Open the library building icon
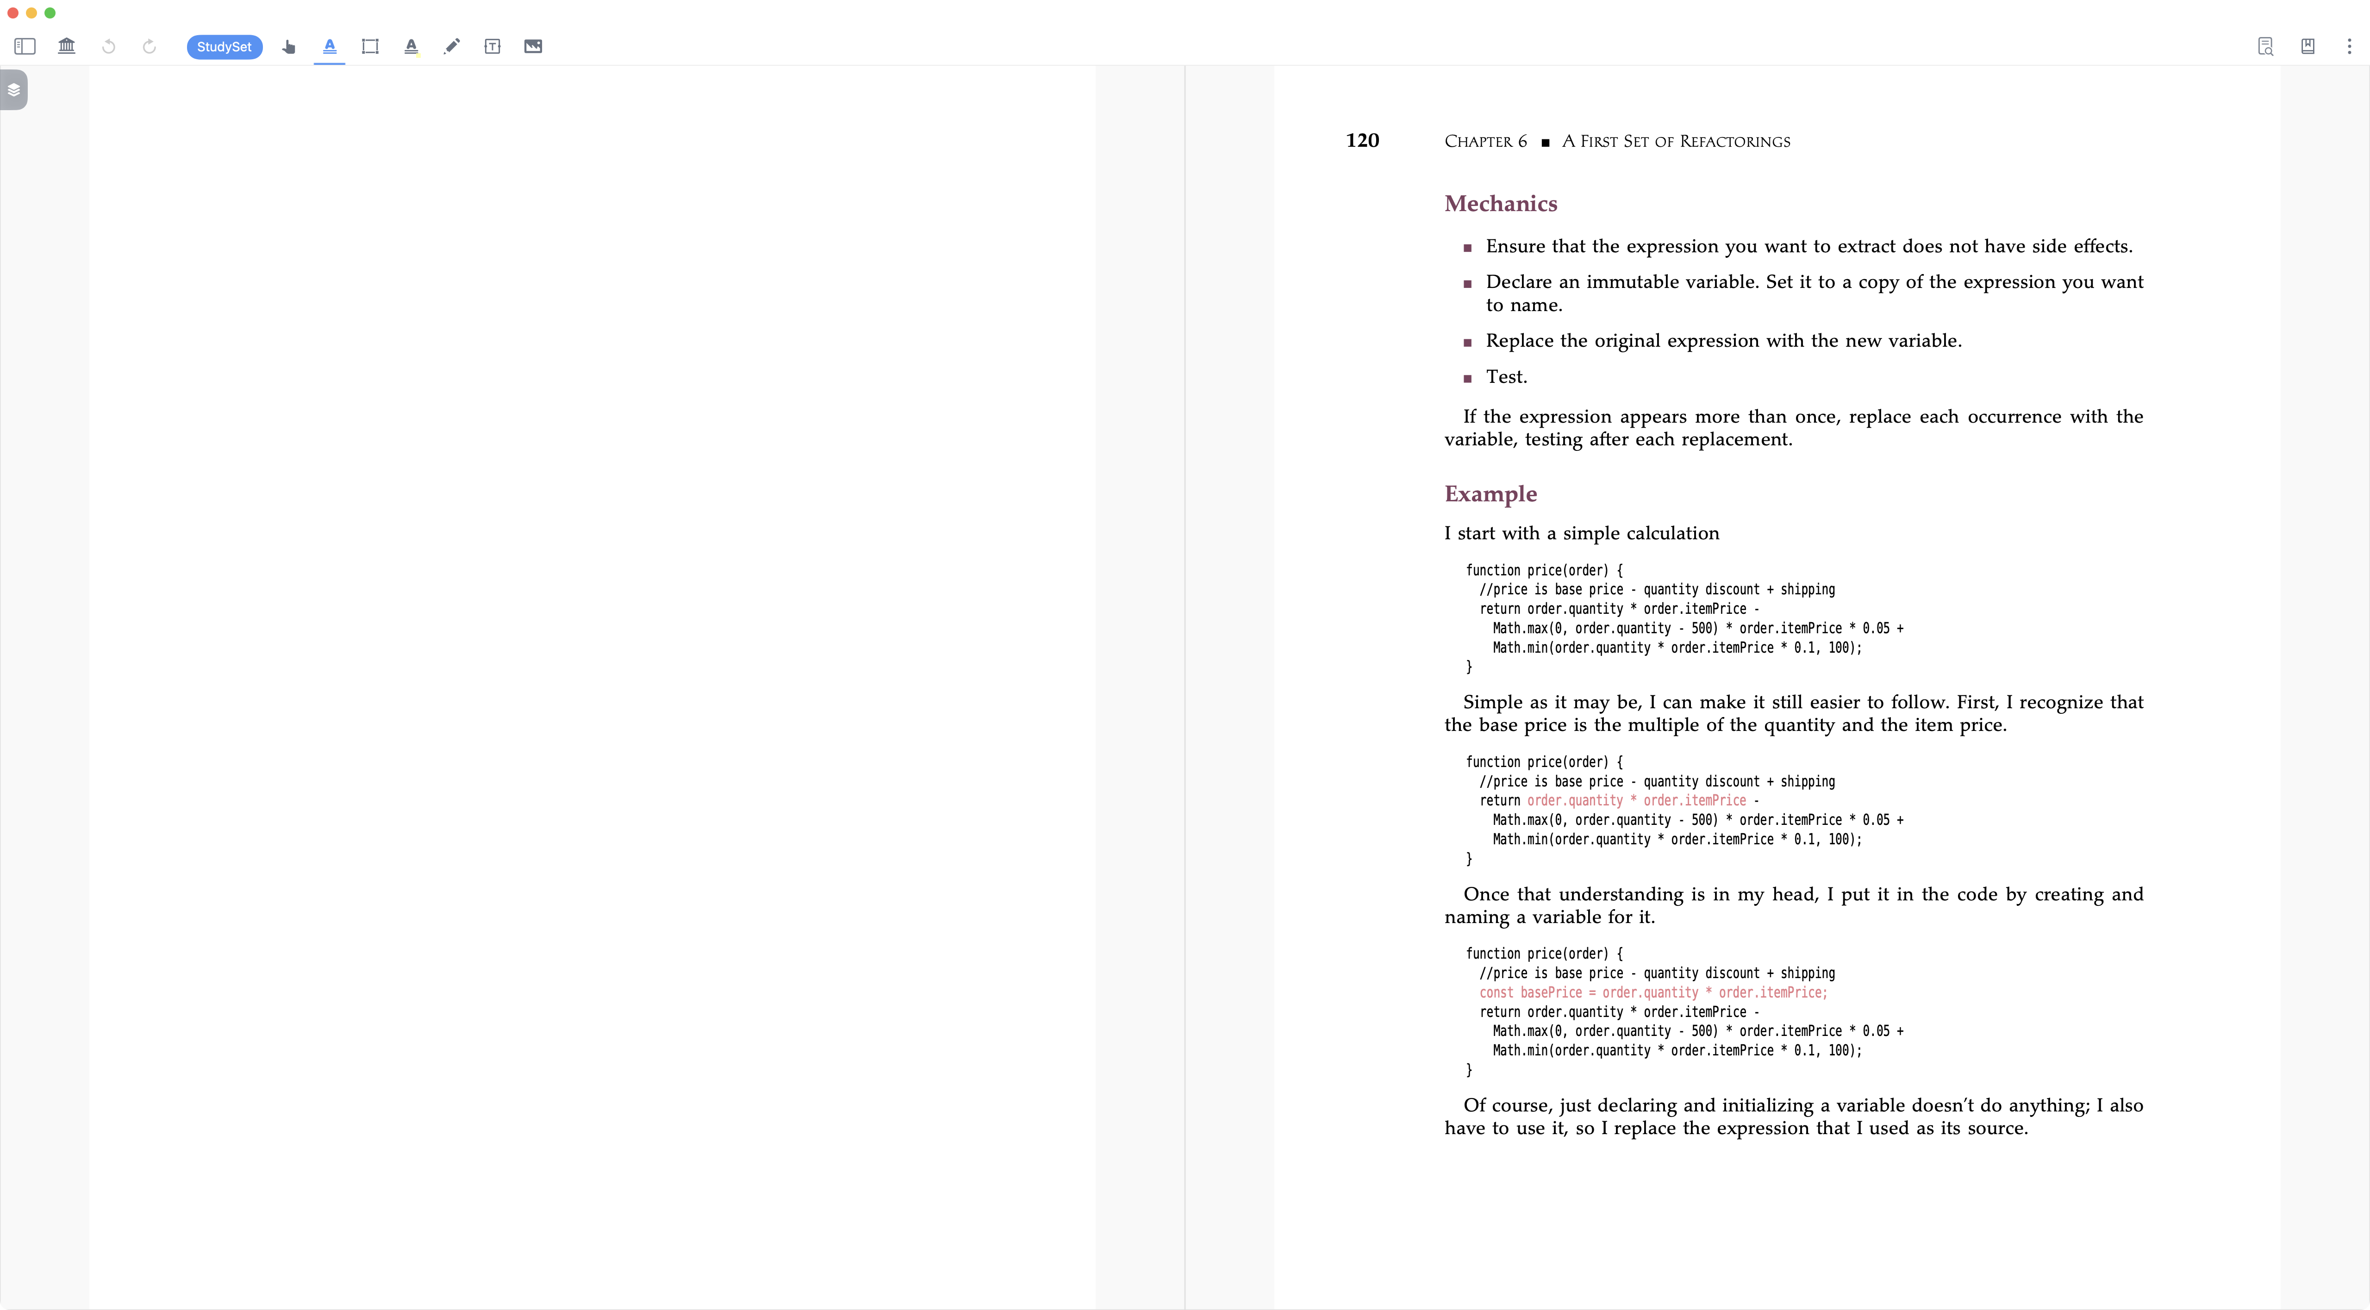 click(x=66, y=46)
